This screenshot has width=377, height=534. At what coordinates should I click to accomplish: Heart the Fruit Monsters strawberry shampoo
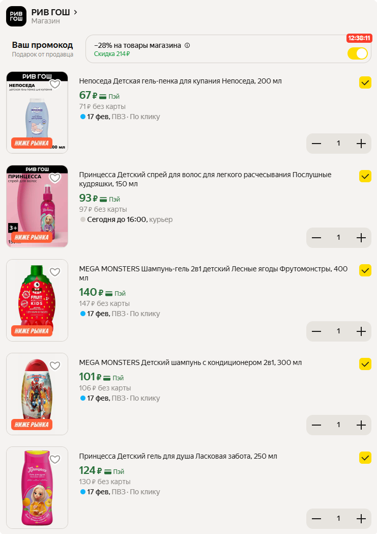coord(55,272)
